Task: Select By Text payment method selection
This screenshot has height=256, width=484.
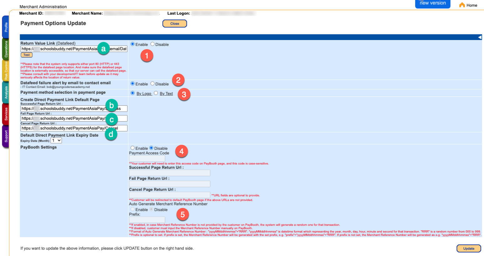Action: 156,93
